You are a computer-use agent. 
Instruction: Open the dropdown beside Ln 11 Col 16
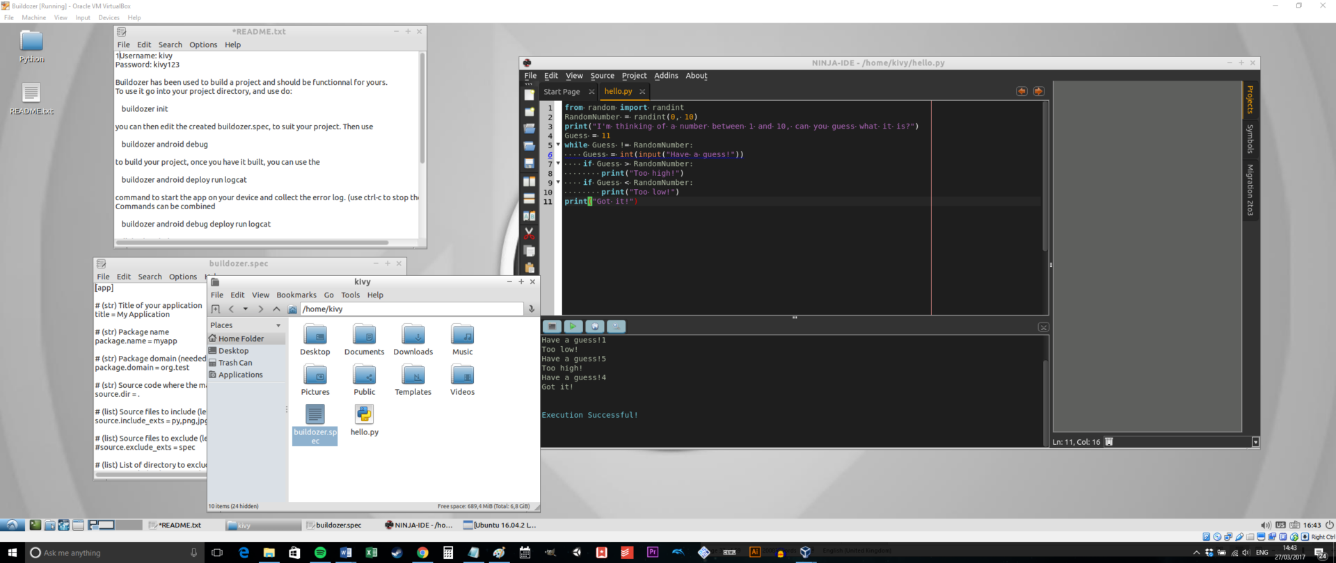coord(1255,442)
